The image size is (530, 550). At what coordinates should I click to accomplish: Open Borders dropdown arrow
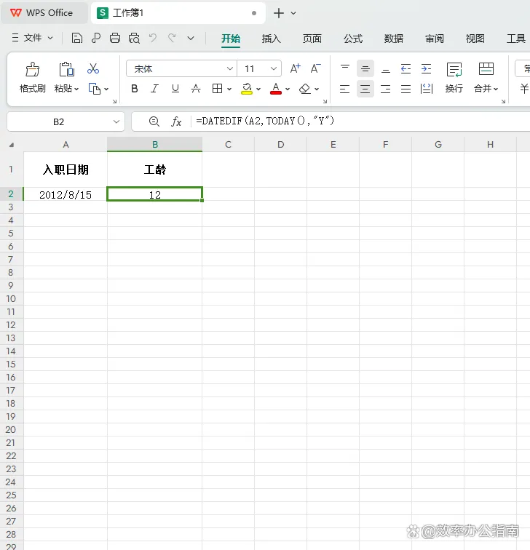pyautogui.click(x=229, y=89)
